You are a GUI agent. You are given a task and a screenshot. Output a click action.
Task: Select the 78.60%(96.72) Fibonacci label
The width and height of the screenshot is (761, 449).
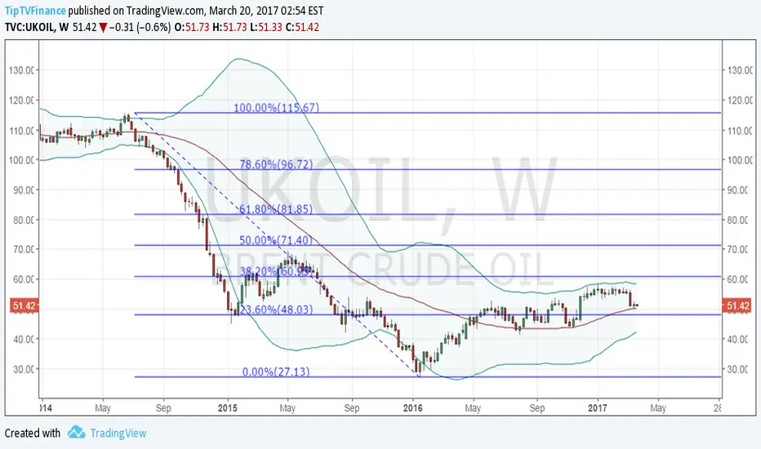[x=276, y=165]
